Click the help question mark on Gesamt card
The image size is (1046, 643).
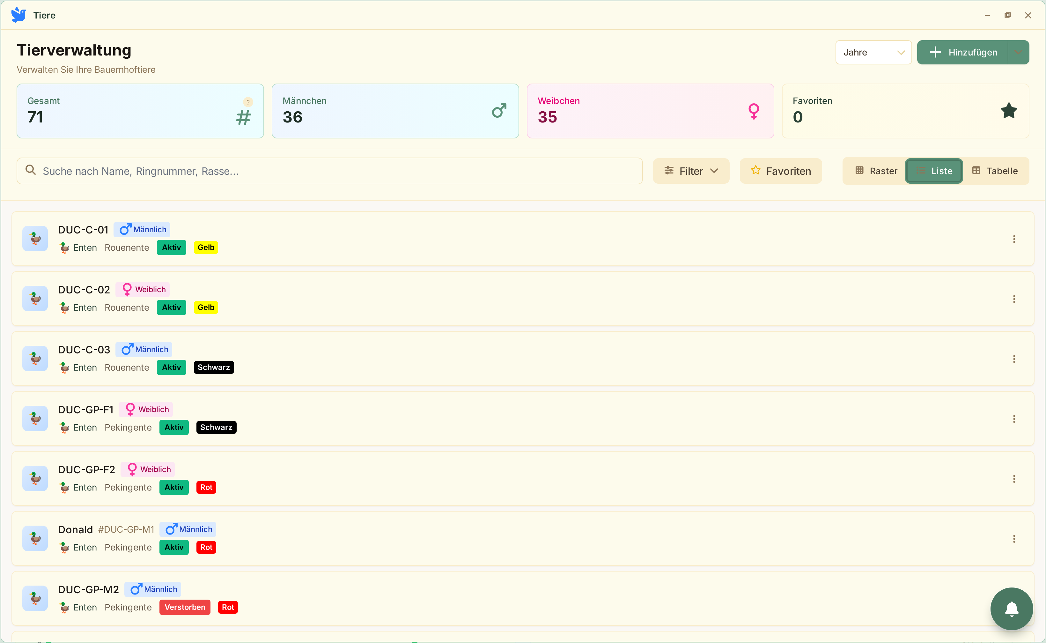[248, 102]
